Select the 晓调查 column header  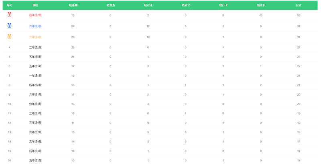click(110, 5)
